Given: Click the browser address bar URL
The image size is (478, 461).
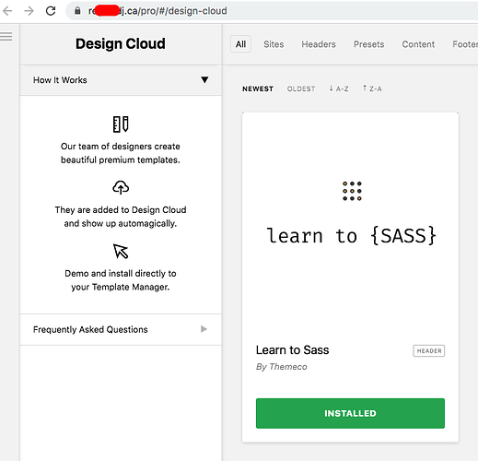Looking at the screenshot, I should click(x=270, y=11).
